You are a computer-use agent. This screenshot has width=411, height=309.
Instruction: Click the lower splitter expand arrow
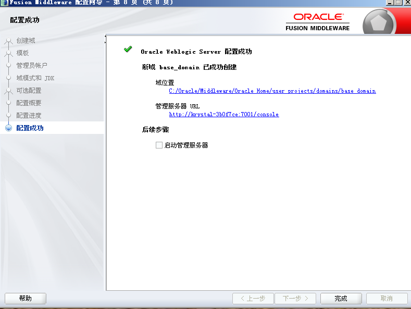pos(105,42)
